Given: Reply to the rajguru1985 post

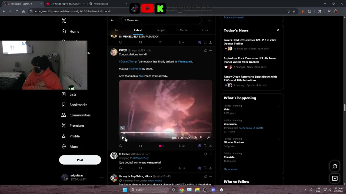Looking at the screenshot, I should 121,146.
